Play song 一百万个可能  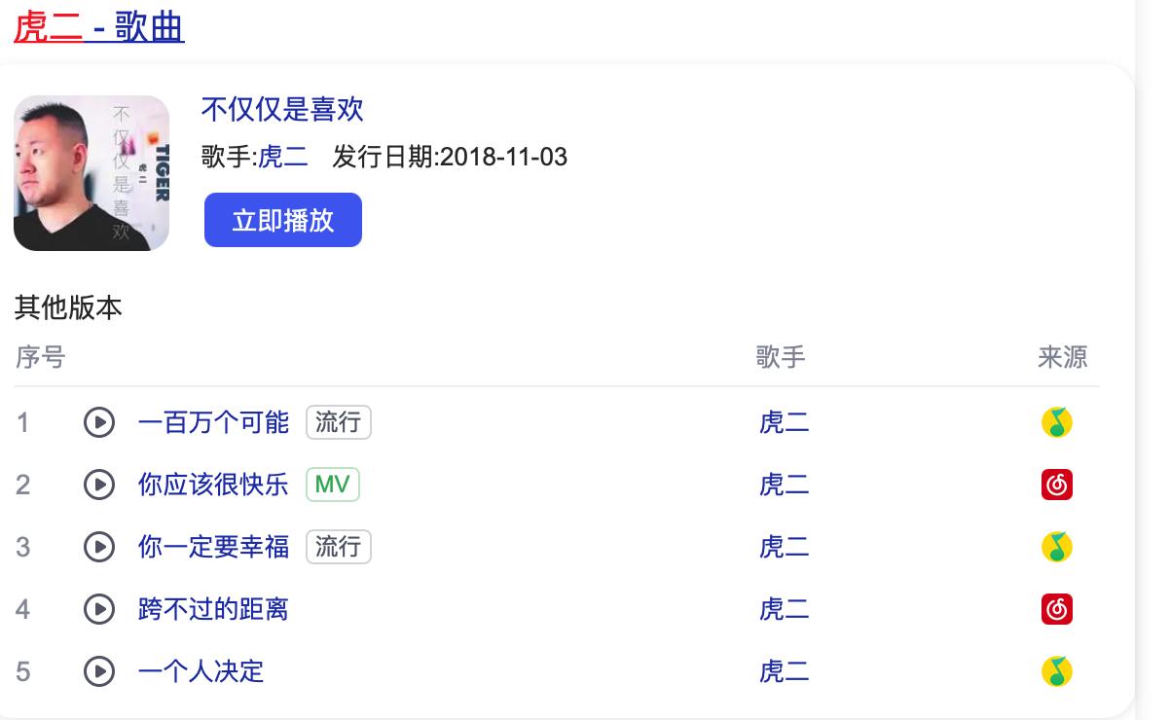click(99, 422)
